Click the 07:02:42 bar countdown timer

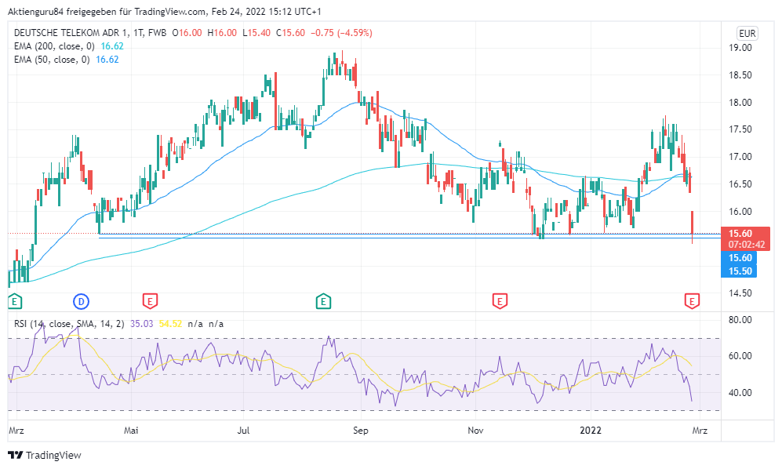point(746,245)
